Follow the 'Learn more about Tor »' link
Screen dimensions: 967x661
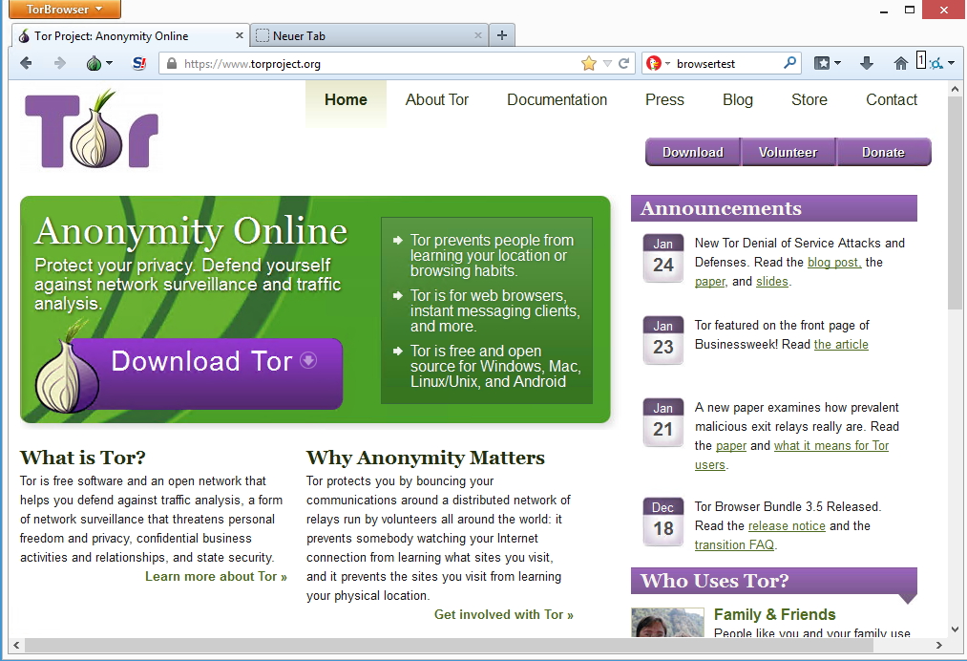[x=216, y=576]
